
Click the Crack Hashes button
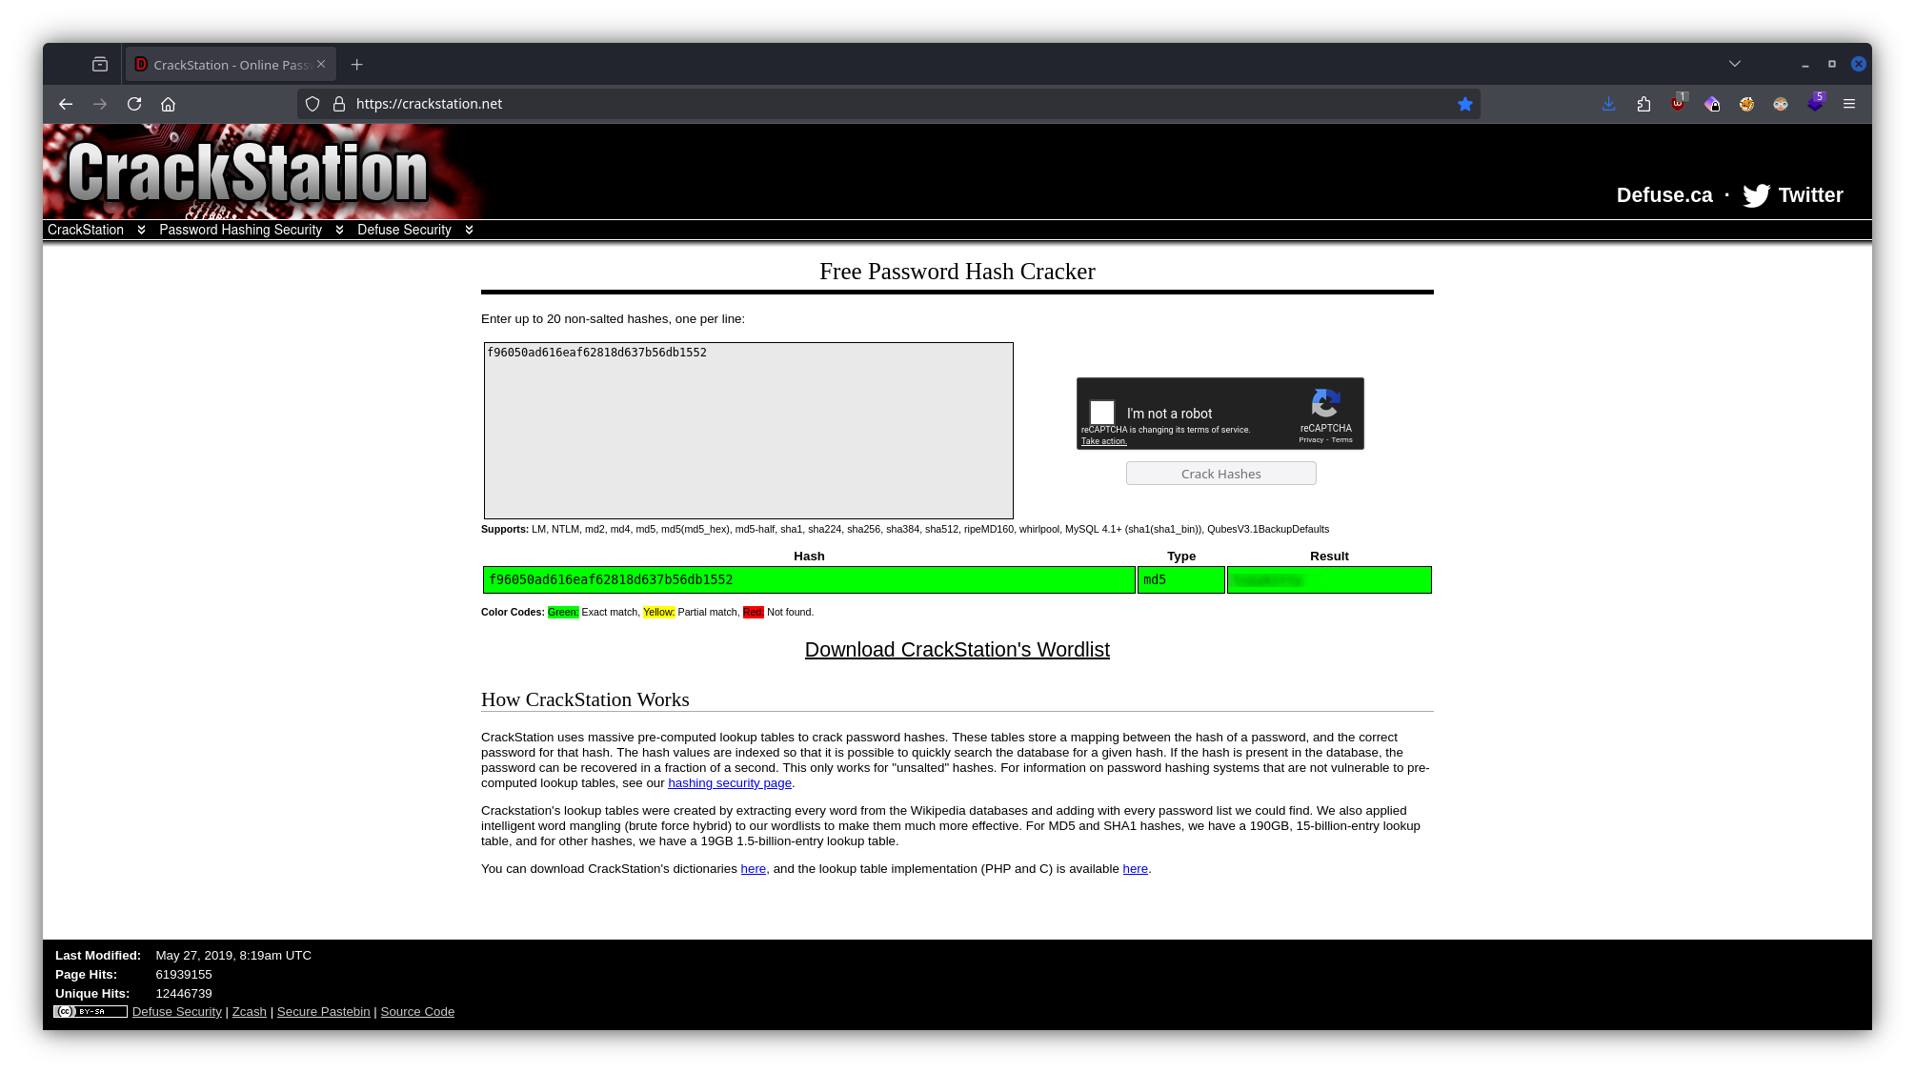(1220, 474)
